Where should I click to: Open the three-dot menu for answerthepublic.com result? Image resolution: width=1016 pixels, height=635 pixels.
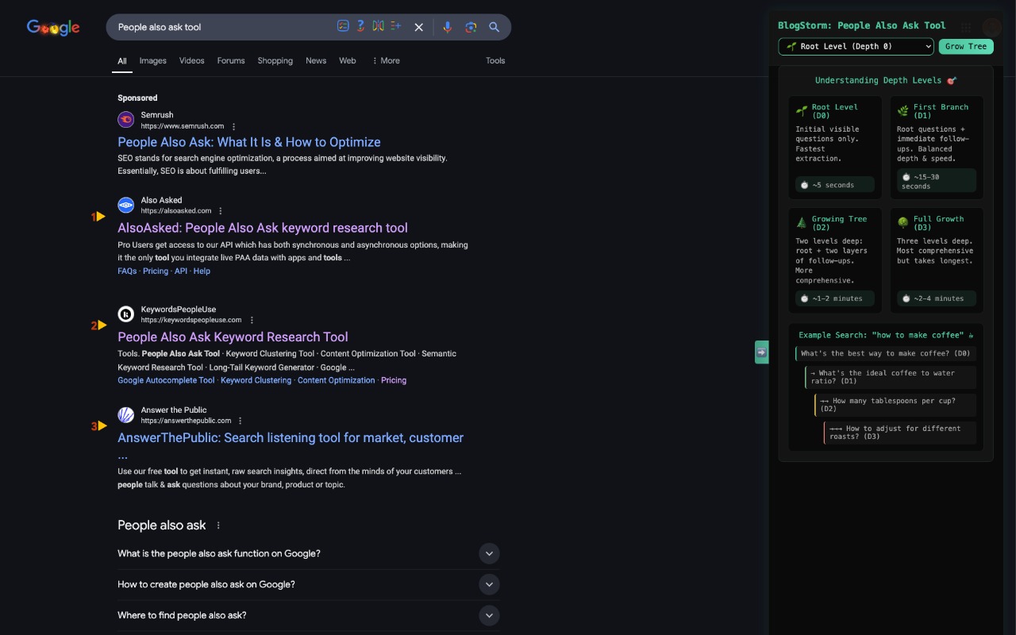click(240, 421)
